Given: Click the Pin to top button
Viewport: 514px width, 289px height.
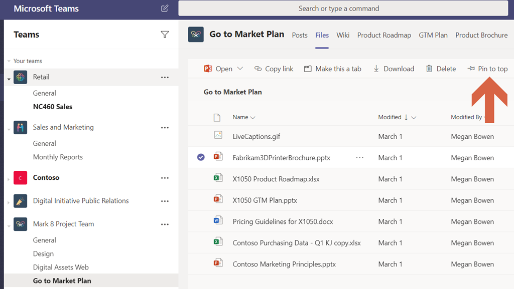Looking at the screenshot, I should point(487,69).
